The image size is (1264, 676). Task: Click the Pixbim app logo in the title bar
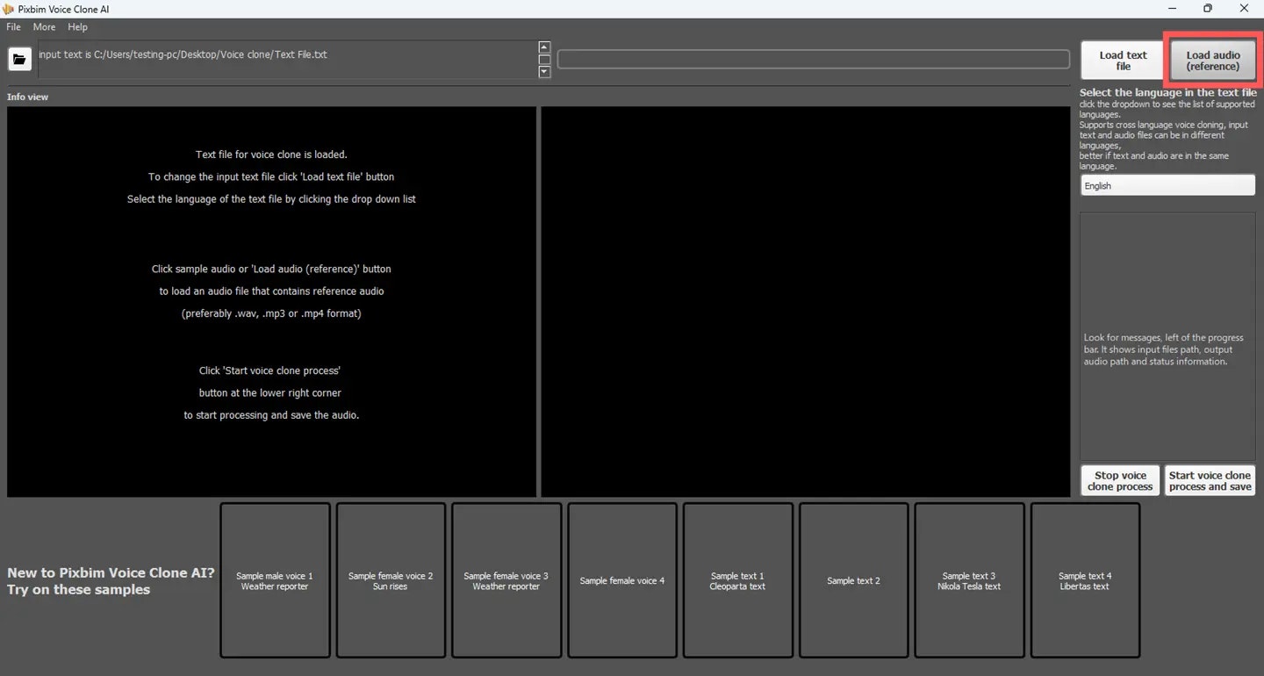point(9,9)
